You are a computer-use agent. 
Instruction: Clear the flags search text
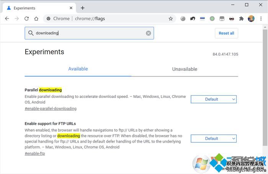(149, 33)
